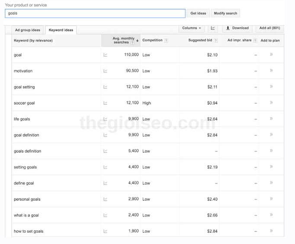This screenshot has height=244, width=295.
Task: Open trend chart icon for 'setting goals' row
Action: pos(106,167)
